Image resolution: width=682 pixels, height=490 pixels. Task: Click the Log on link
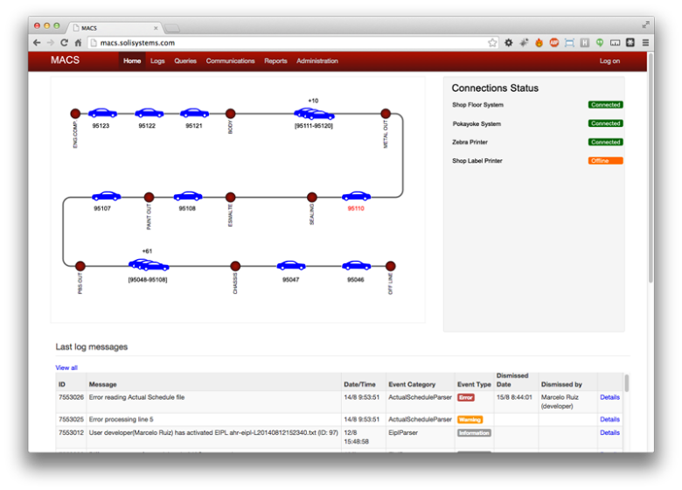[609, 61]
